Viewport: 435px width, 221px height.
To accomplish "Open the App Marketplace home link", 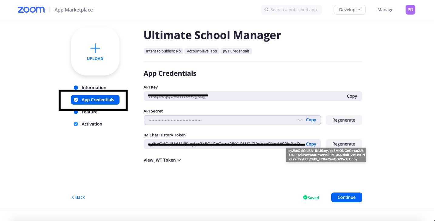I will pyautogui.click(x=74, y=10).
